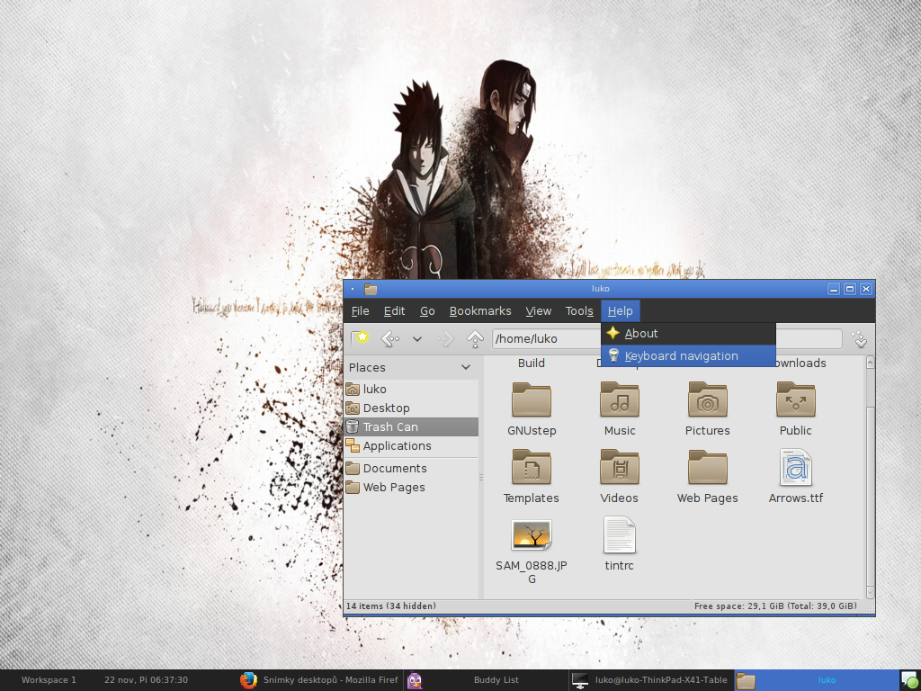Viewport: 921px width, 691px height.
Task: Select Desktop in Places sidebar
Action: [411, 408]
